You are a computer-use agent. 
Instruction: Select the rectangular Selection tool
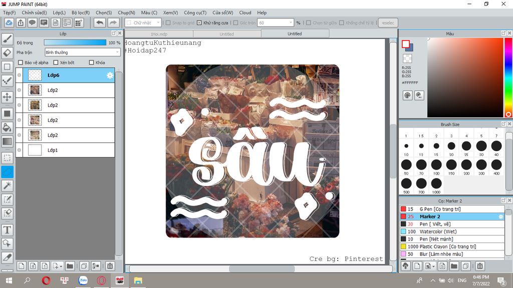7,158
